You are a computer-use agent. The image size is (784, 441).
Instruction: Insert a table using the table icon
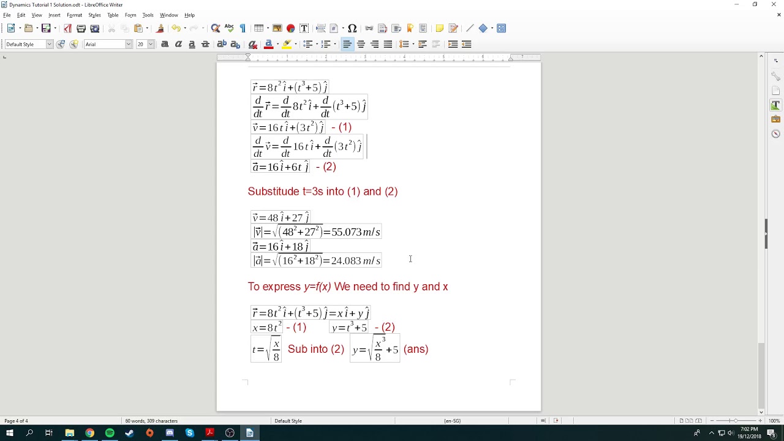click(x=258, y=28)
